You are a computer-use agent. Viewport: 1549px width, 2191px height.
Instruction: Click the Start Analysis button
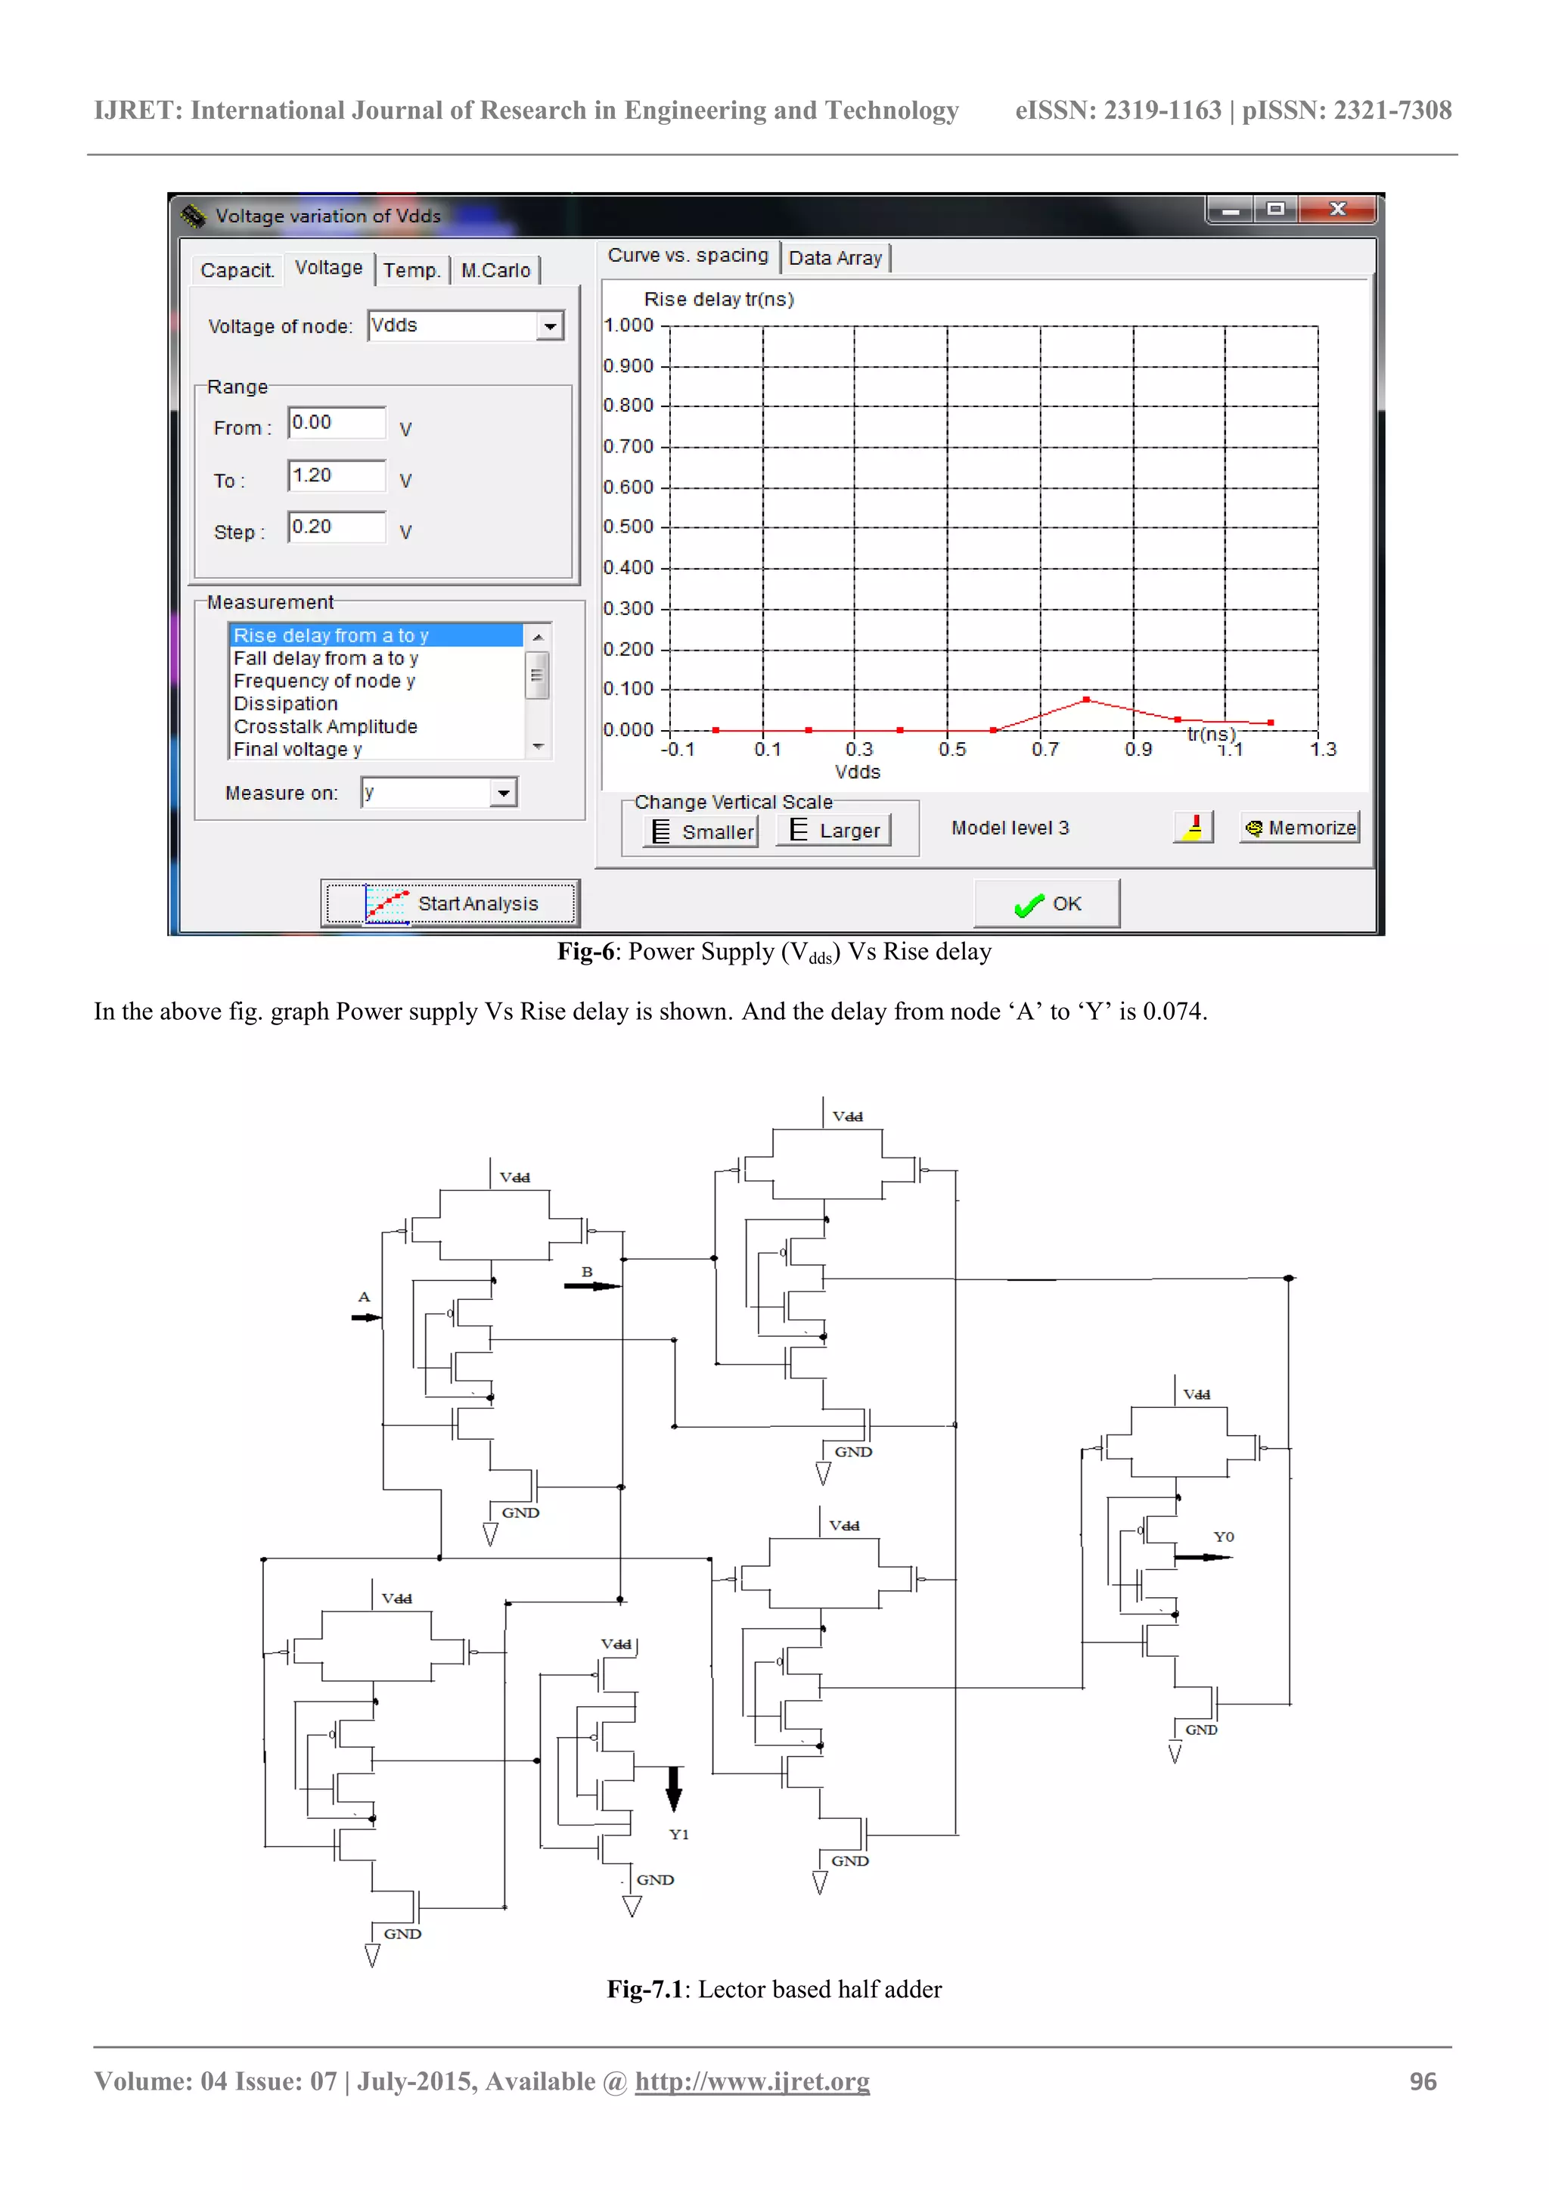[x=450, y=903]
